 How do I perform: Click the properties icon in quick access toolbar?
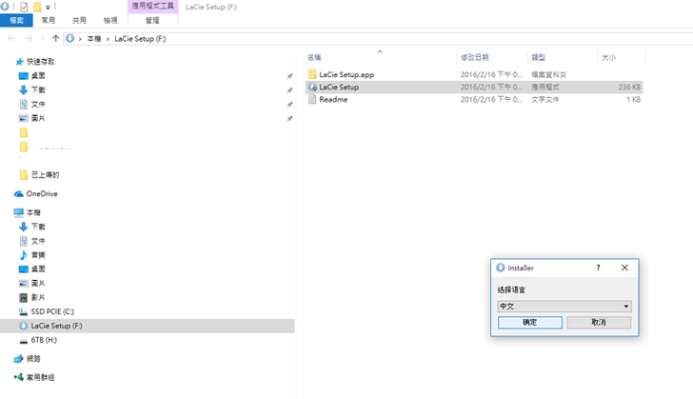24,7
